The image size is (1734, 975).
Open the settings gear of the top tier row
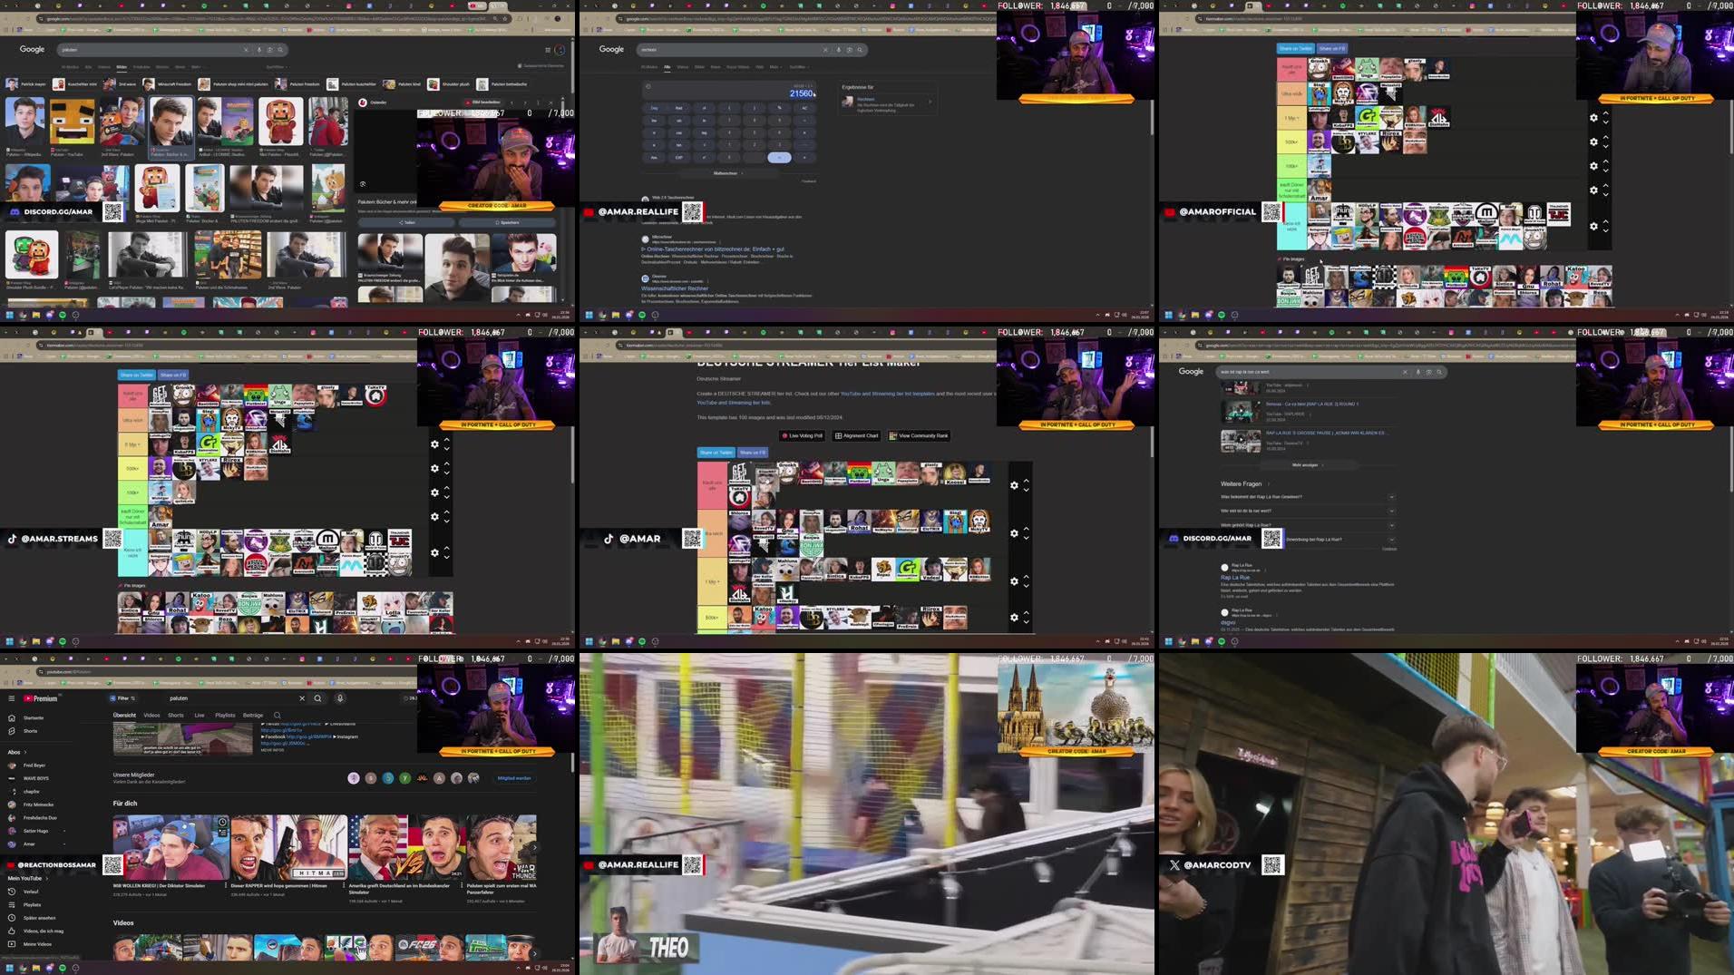coord(1014,485)
